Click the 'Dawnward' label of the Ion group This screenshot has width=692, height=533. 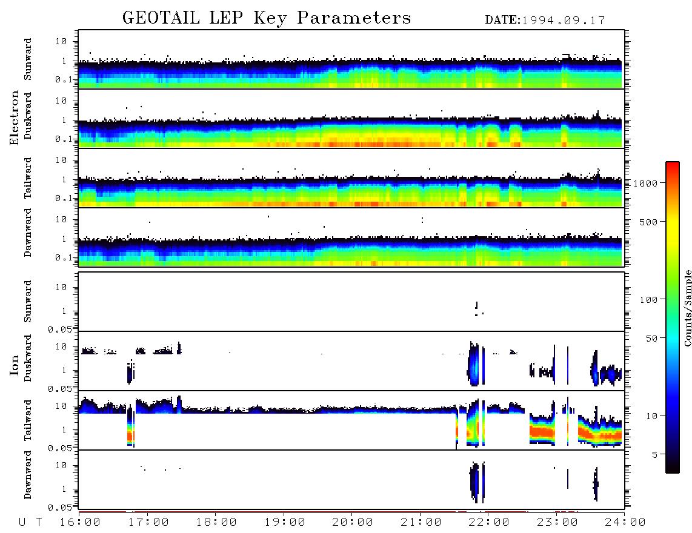pos(27,475)
